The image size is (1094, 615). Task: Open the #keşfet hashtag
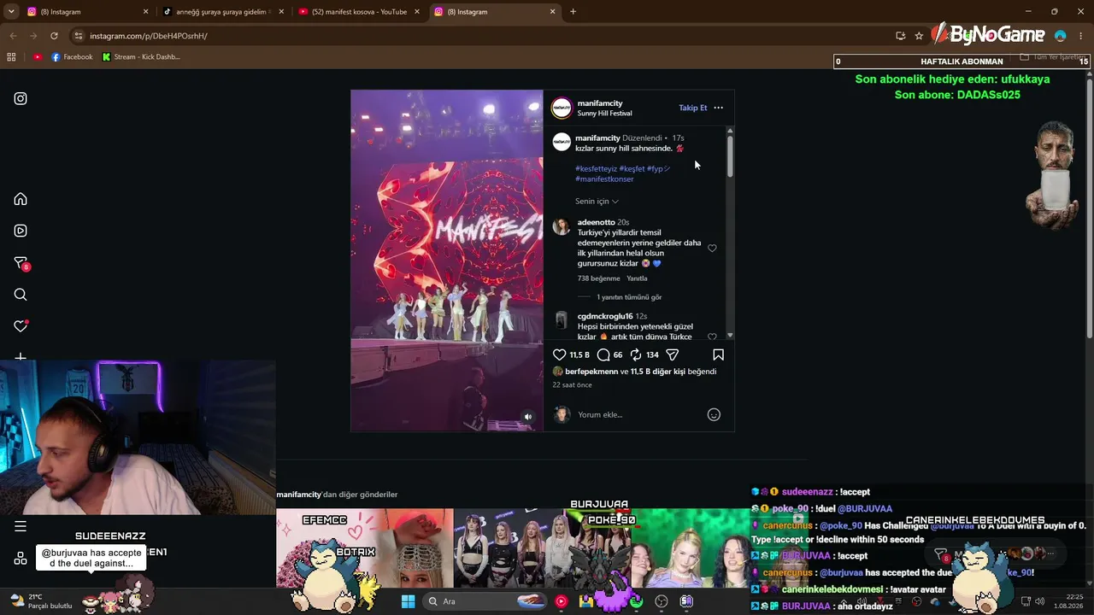point(632,169)
